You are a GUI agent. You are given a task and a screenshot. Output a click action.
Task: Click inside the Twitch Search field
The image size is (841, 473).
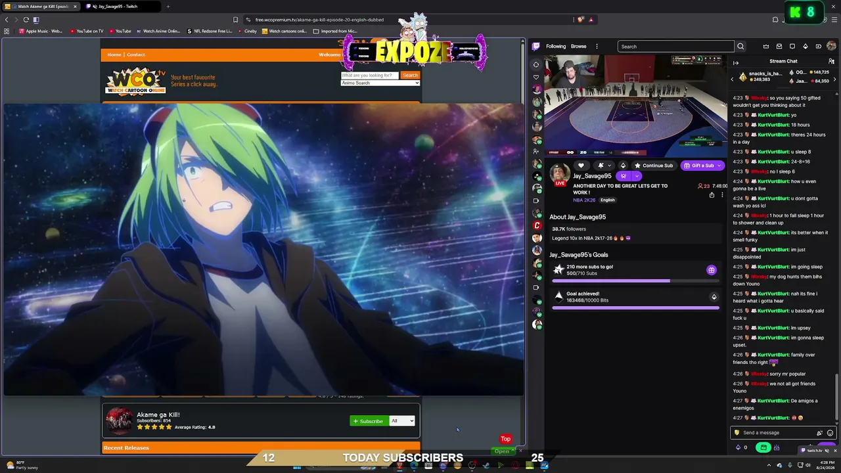pyautogui.click(x=675, y=47)
